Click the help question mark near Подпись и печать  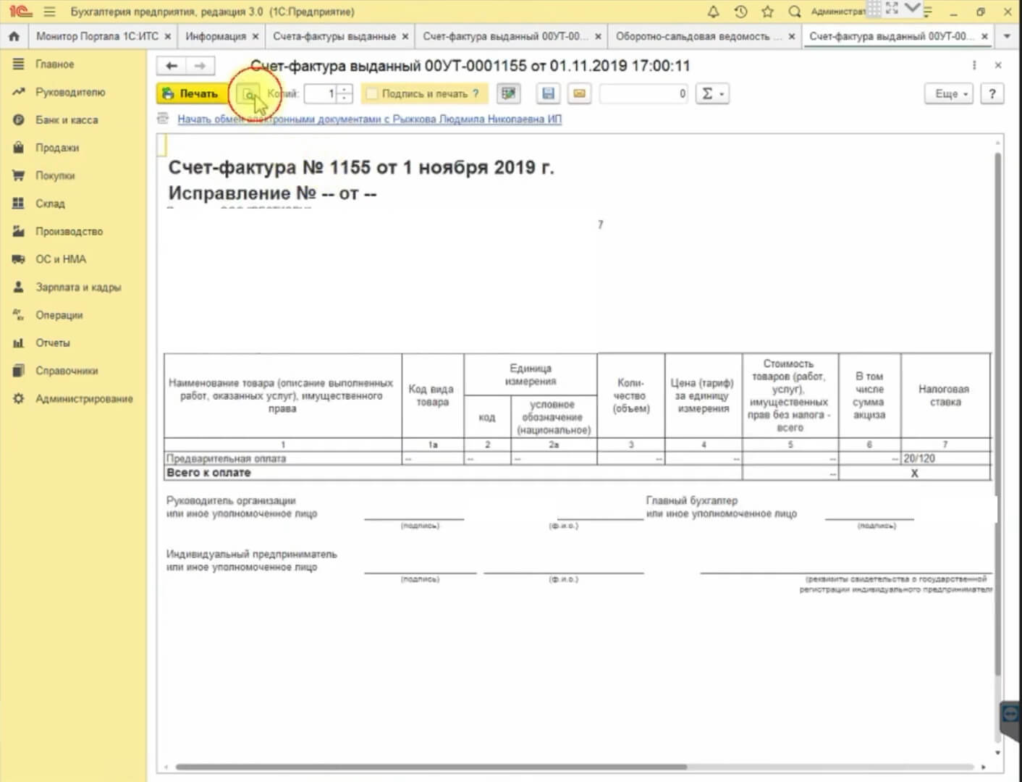click(476, 93)
